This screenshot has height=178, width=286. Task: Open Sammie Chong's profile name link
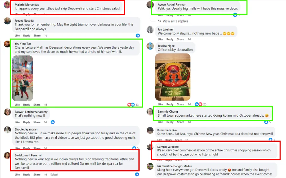pyautogui.click(x=168, y=111)
